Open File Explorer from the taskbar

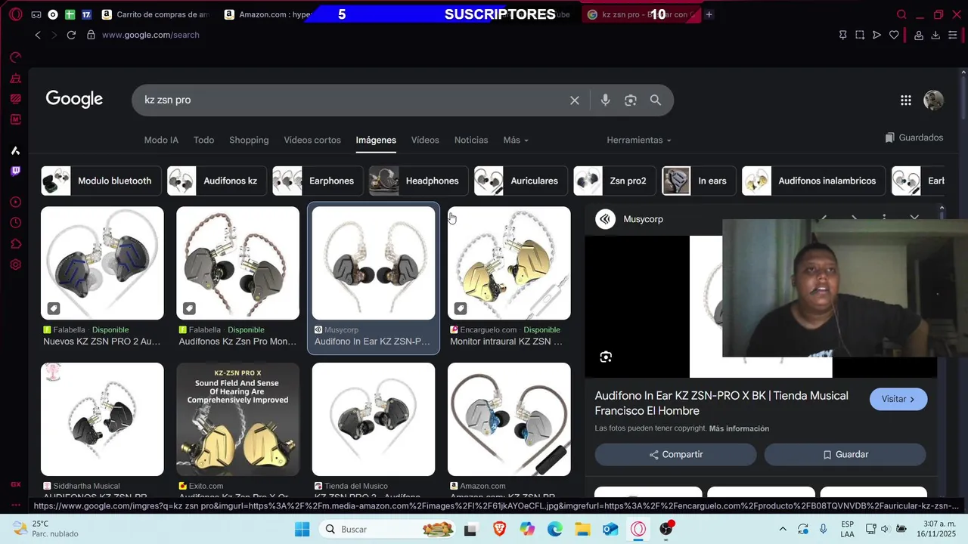coord(582,529)
